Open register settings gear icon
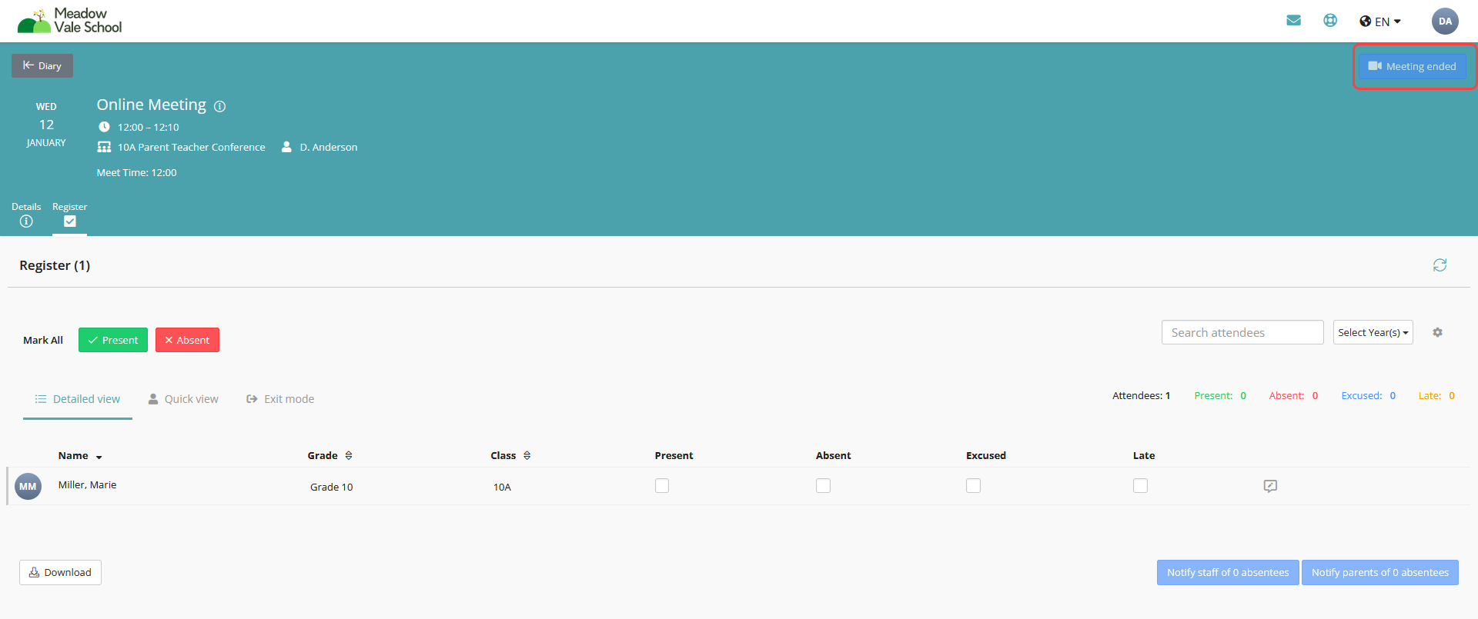1478x619 pixels. [1437, 332]
